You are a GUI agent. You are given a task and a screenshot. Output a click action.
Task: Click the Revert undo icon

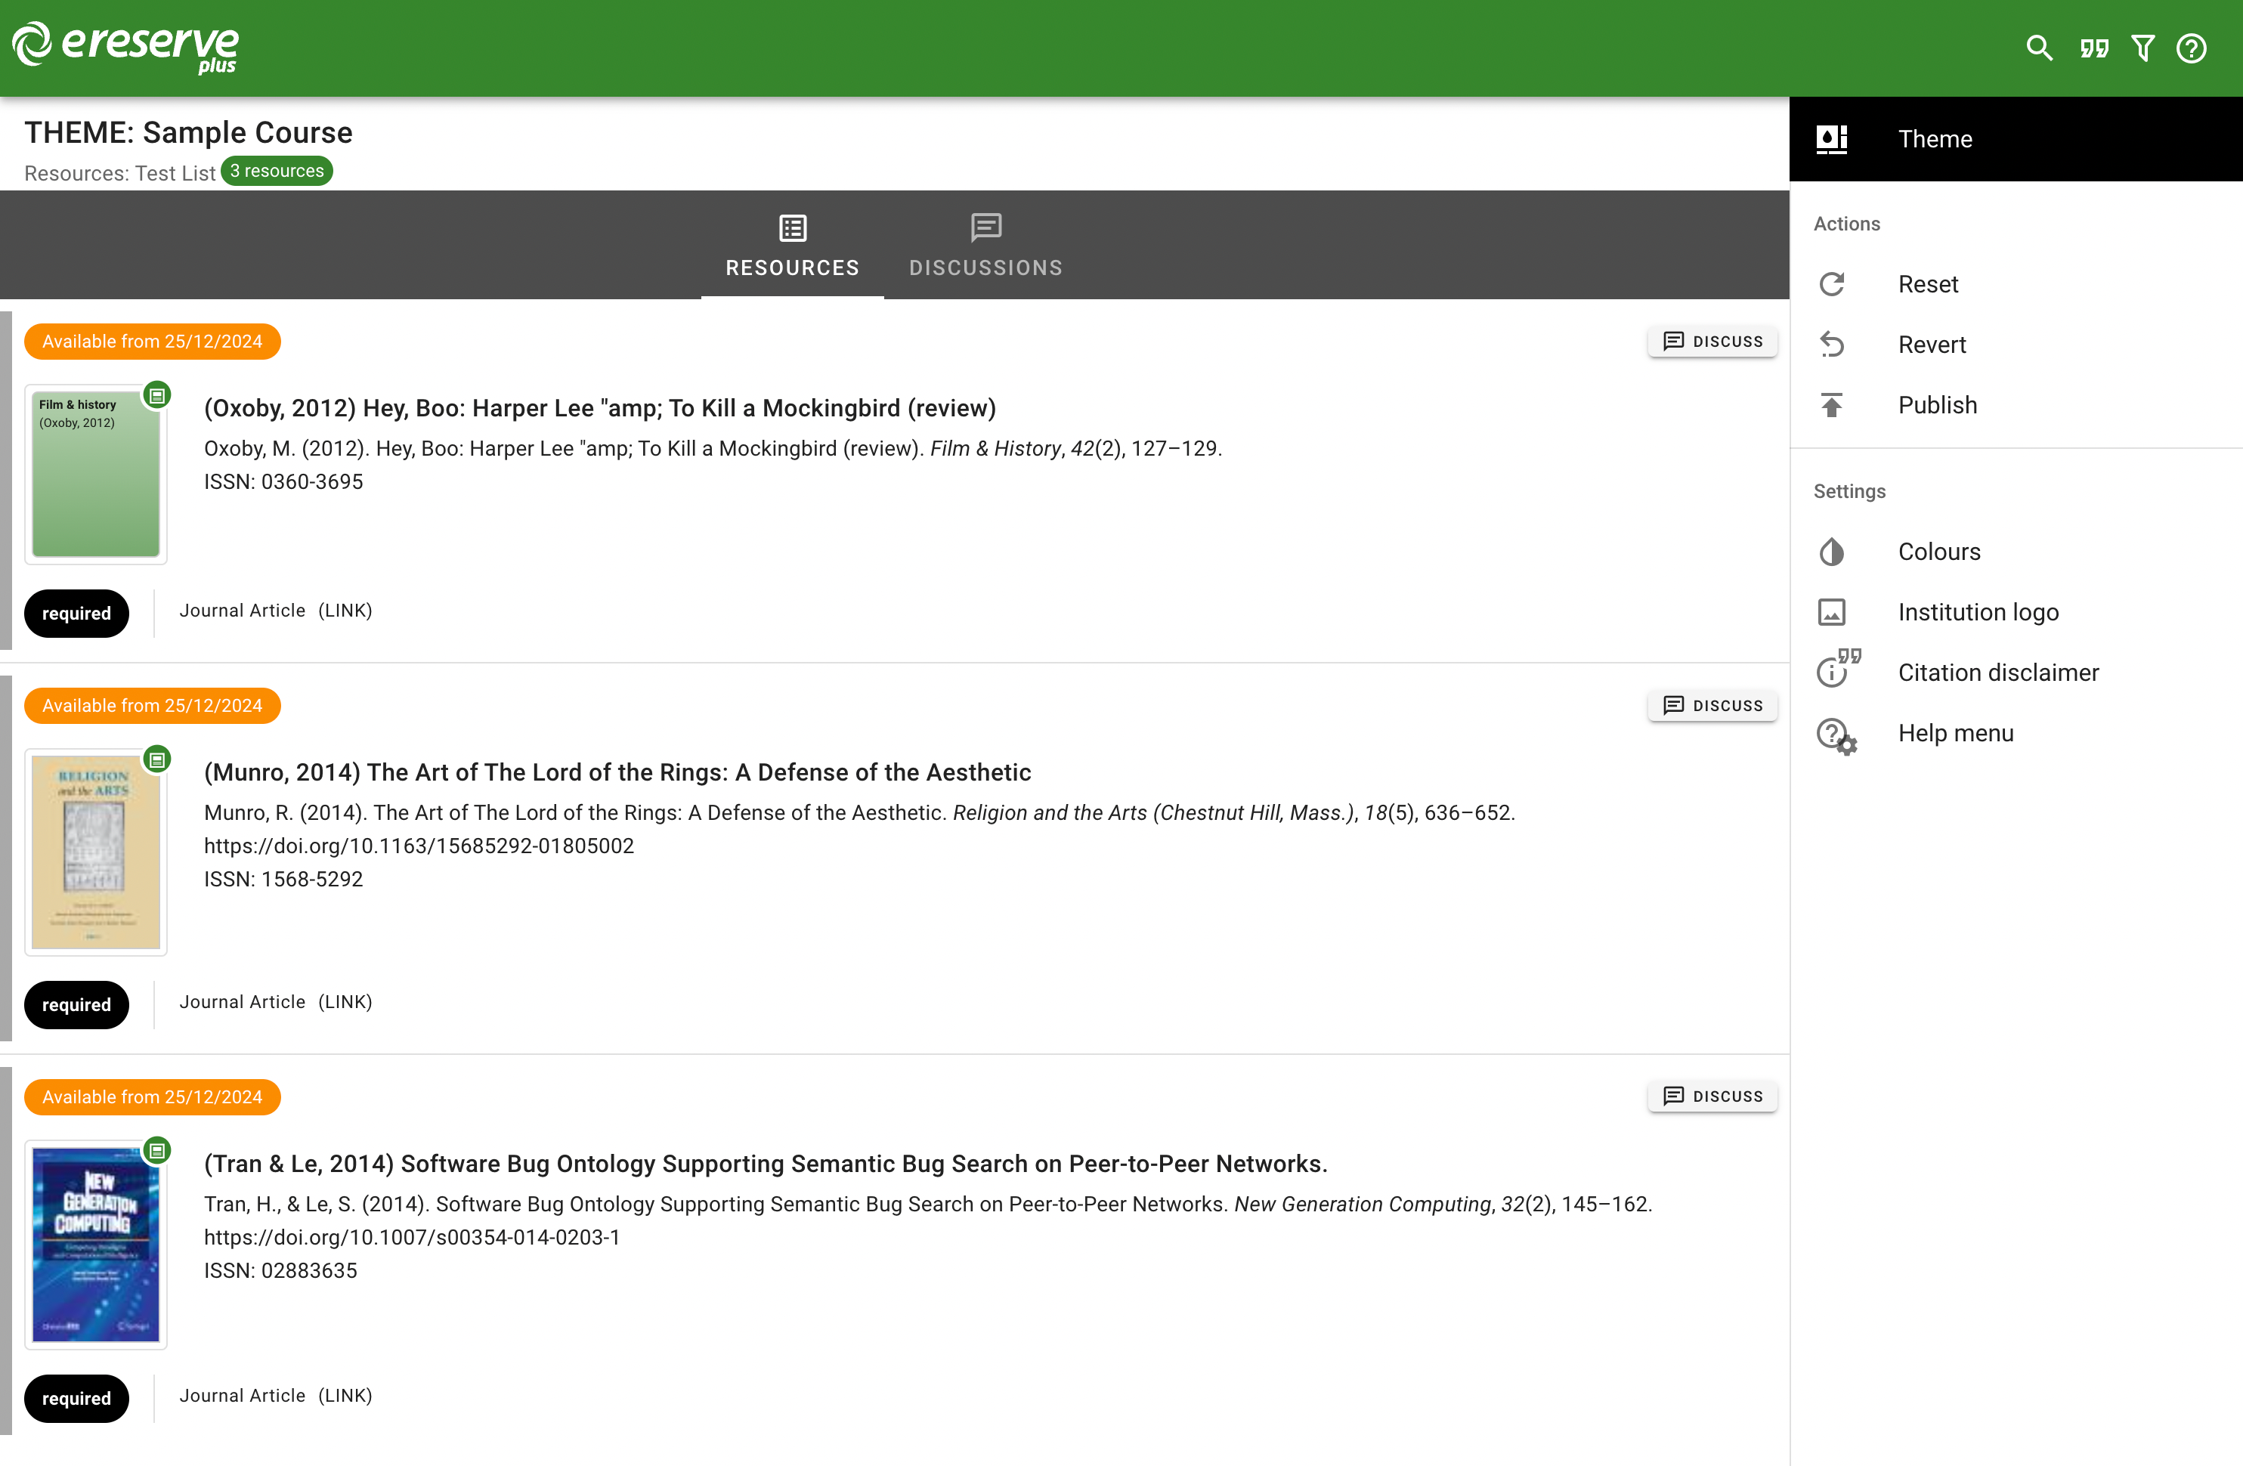coord(1831,344)
